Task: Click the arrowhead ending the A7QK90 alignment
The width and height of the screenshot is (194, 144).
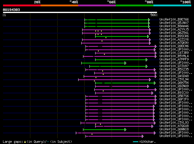Action: pos(150,43)
